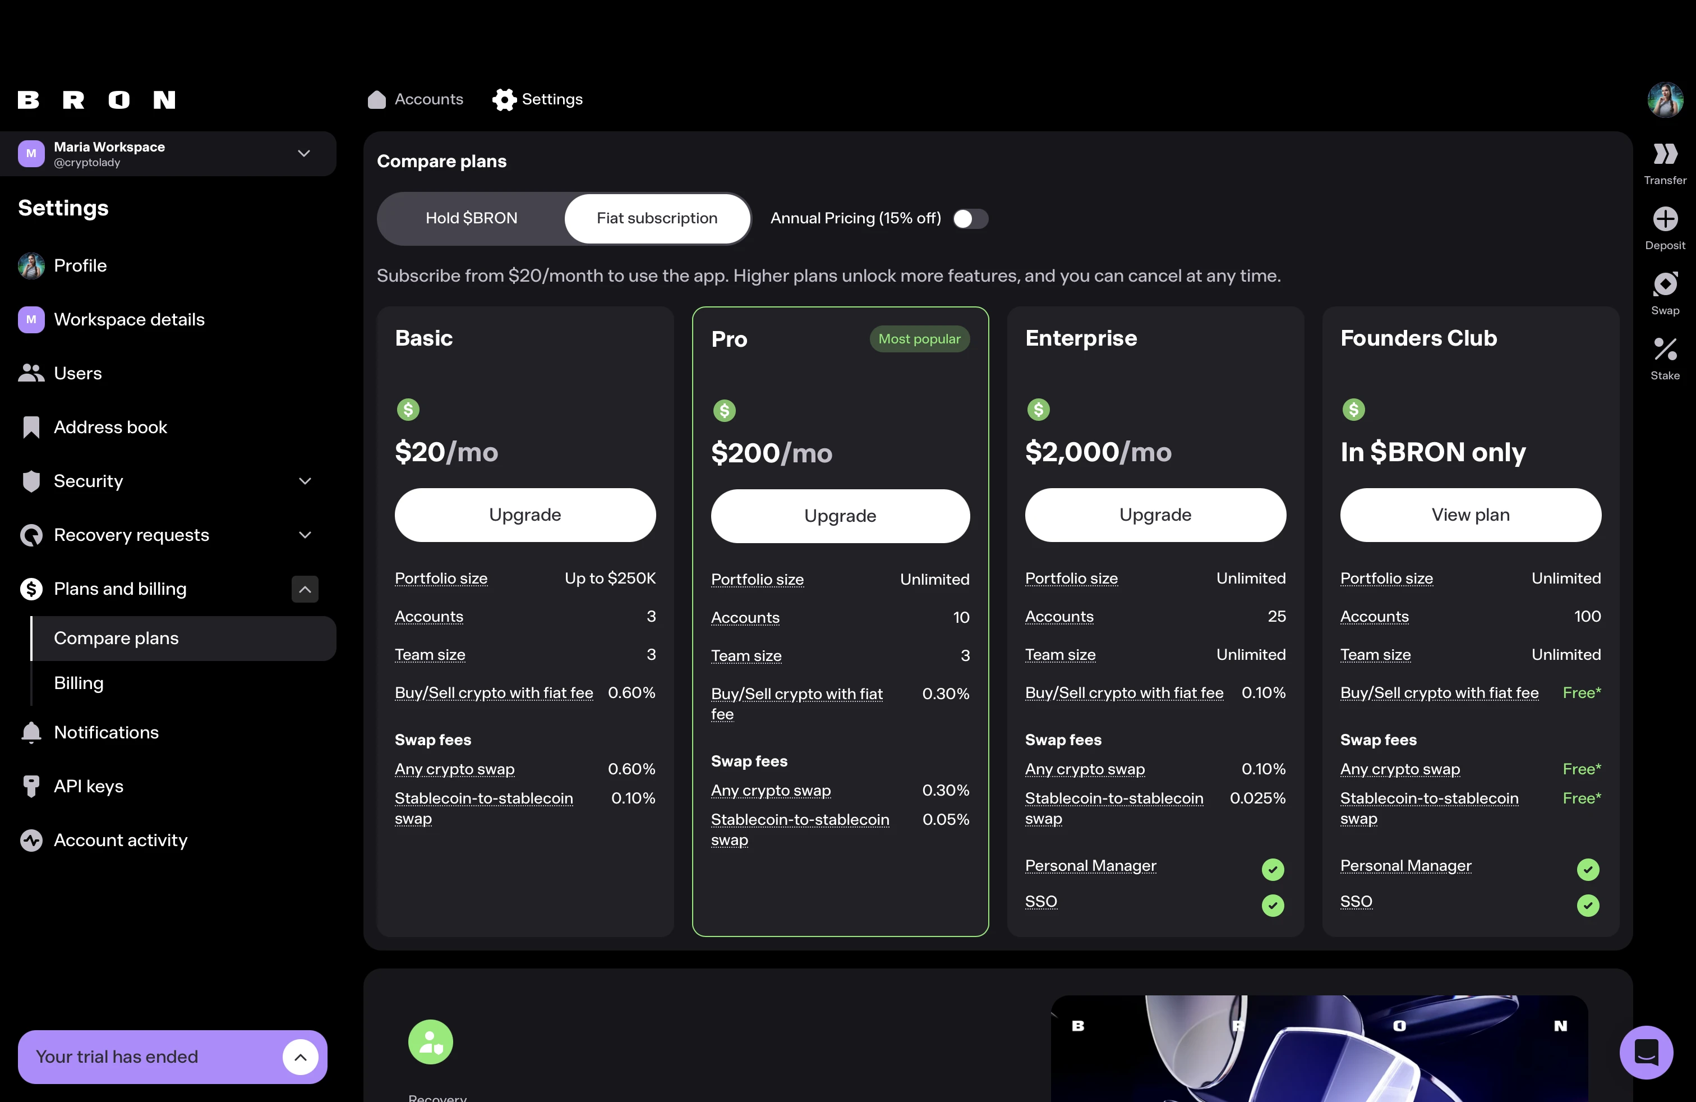Click Stablecoin-to-stablecoin swap in Founders Club
The image size is (1696, 1102).
(x=1429, y=809)
